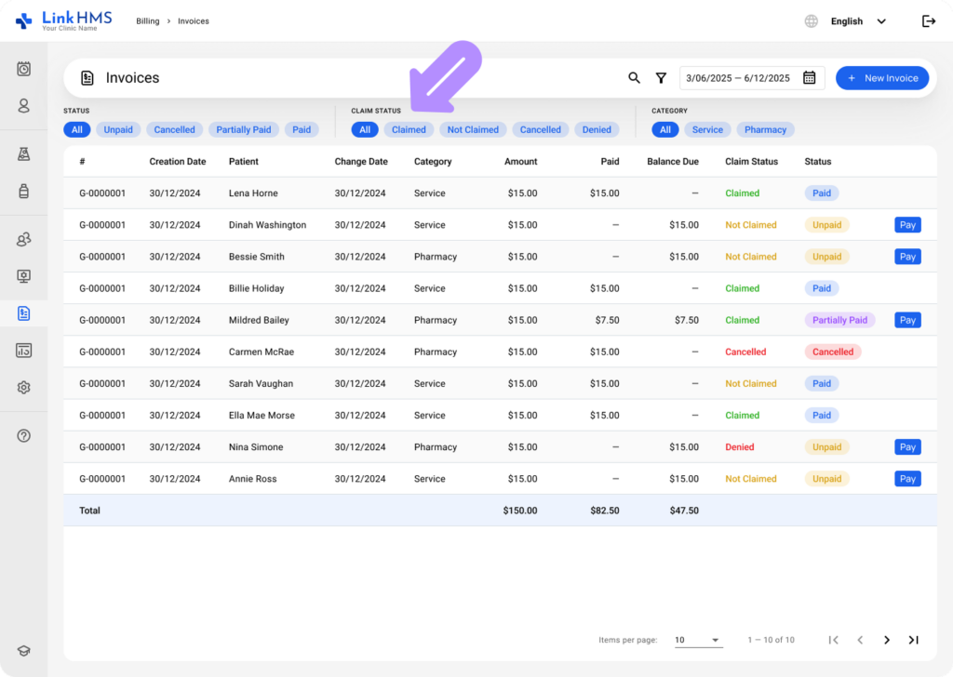Click the search magnifier icon
The height and width of the screenshot is (677, 953).
[x=634, y=78]
